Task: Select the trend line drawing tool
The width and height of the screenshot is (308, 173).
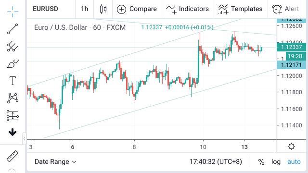Action: pyautogui.click(x=13, y=29)
